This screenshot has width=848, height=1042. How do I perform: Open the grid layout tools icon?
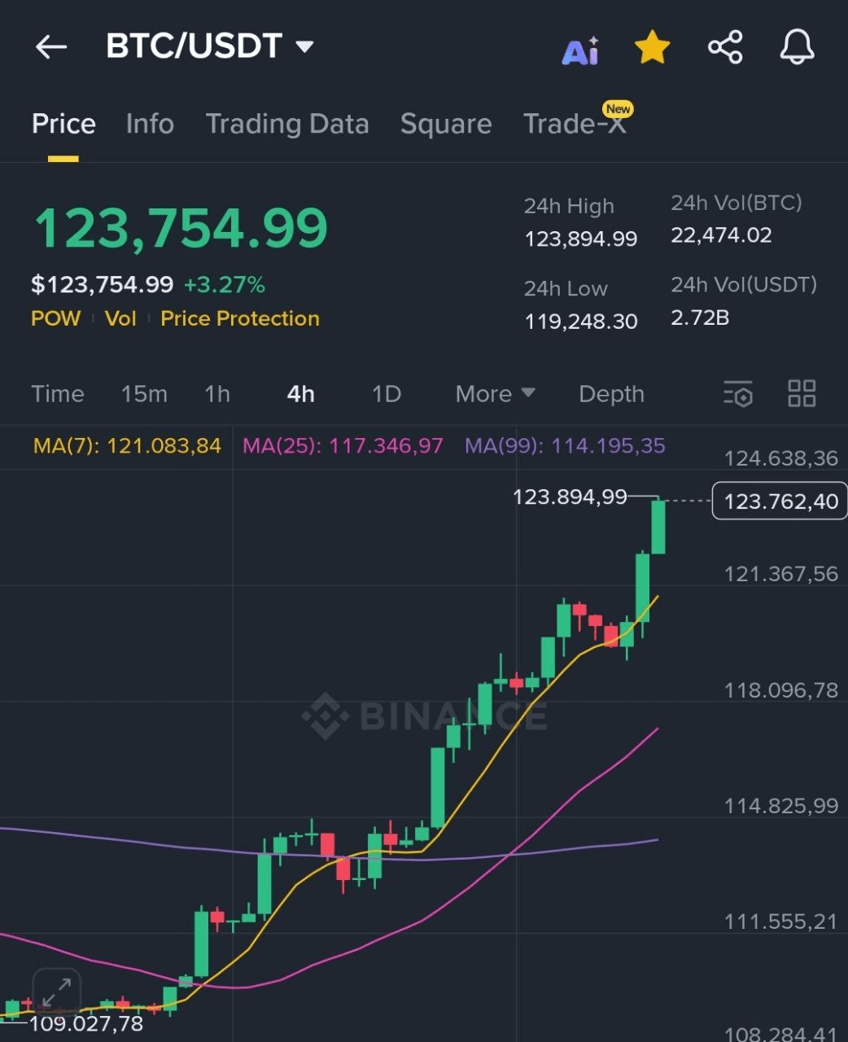[x=802, y=394]
